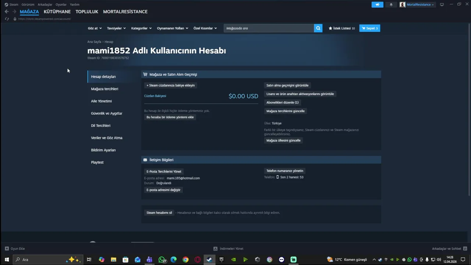Open the Oyunlar menu
The image size is (471, 265).
[61, 4]
